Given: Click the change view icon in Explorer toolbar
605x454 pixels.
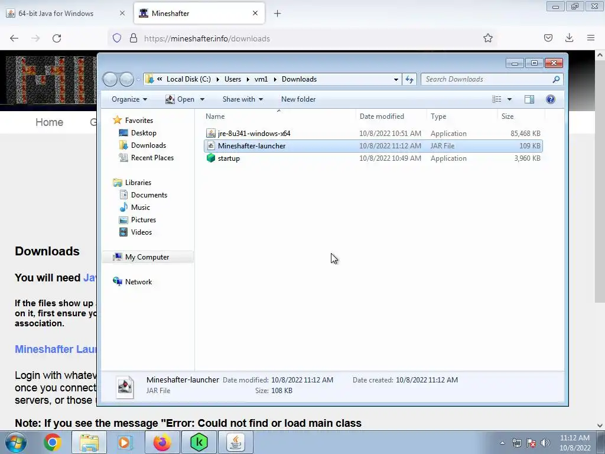Looking at the screenshot, I should (496, 99).
